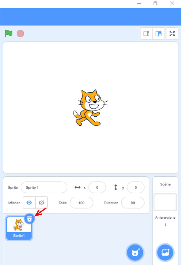Viewport: 182px width, 266px height.
Task: Minimize the application window
Action: click(x=139, y=4)
